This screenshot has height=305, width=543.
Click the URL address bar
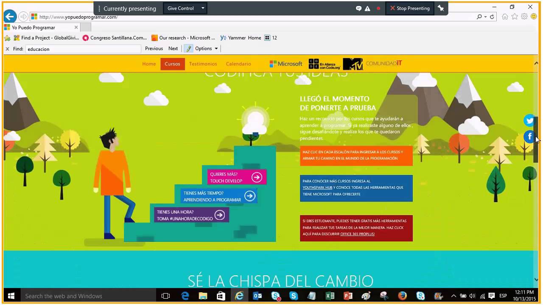(x=253, y=17)
